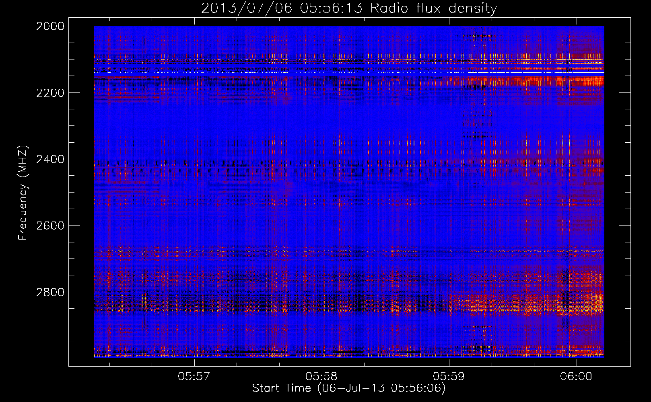
Task: Click the "Start Time (06-Jul-13 05:56:06)" axis label
Action: pyautogui.click(x=349, y=388)
